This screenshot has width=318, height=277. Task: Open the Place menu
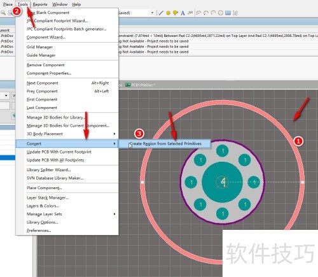(x=8, y=4)
